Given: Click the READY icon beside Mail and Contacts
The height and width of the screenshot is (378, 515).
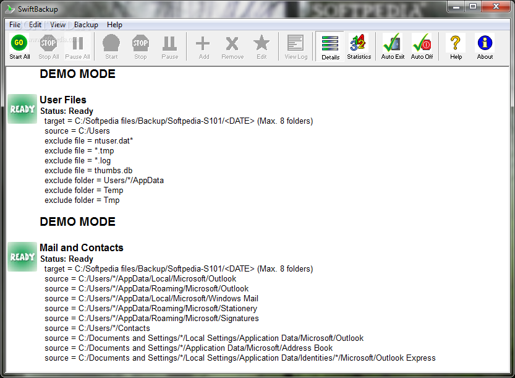Looking at the screenshot, I should 22,257.
